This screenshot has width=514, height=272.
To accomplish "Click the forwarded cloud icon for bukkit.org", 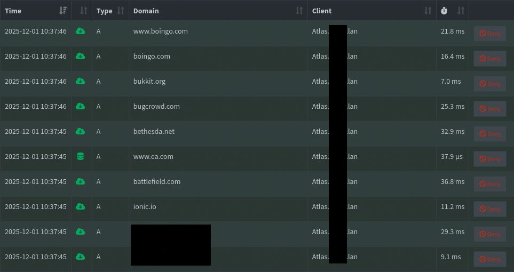I will click(80, 82).
